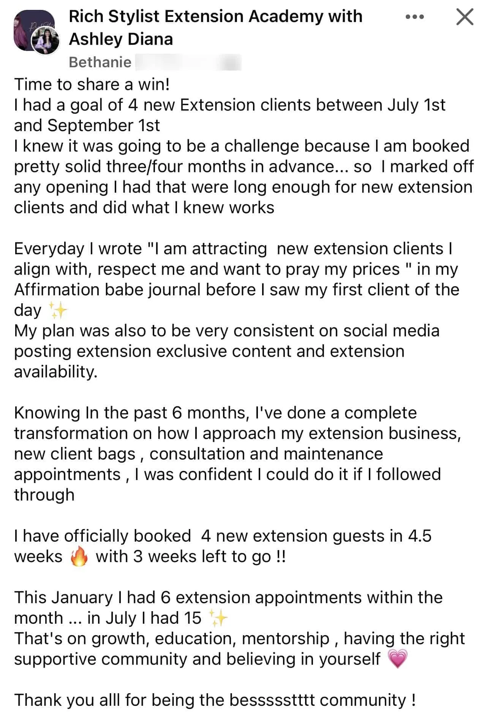Viewport: 490px width, 721px height.
Task: Click the fire emoji after 'weeks'
Action: coord(79,556)
